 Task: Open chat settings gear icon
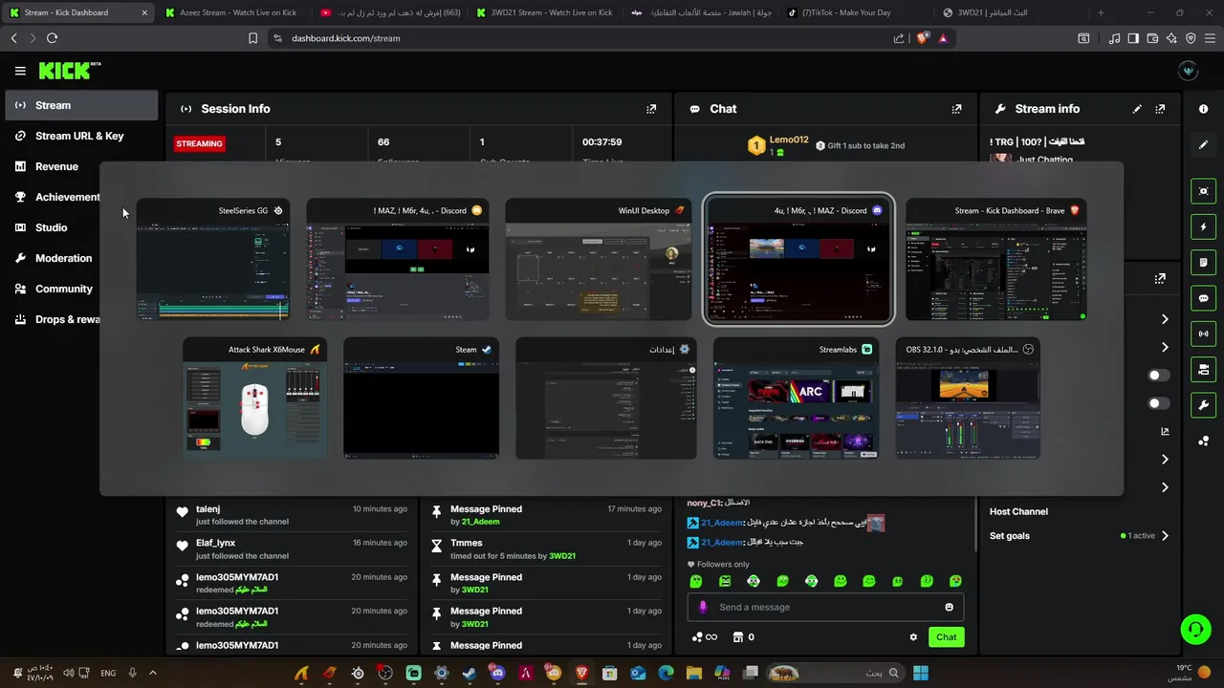[x=913, y=637]
